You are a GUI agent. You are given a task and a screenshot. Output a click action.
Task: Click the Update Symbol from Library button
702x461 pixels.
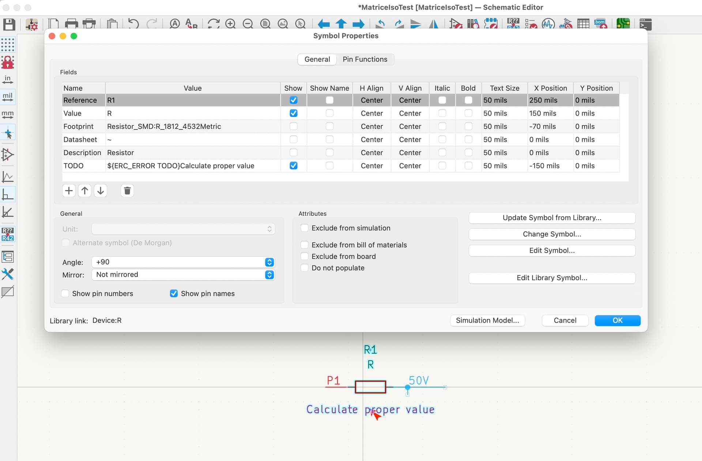click(x=551, y=218)
